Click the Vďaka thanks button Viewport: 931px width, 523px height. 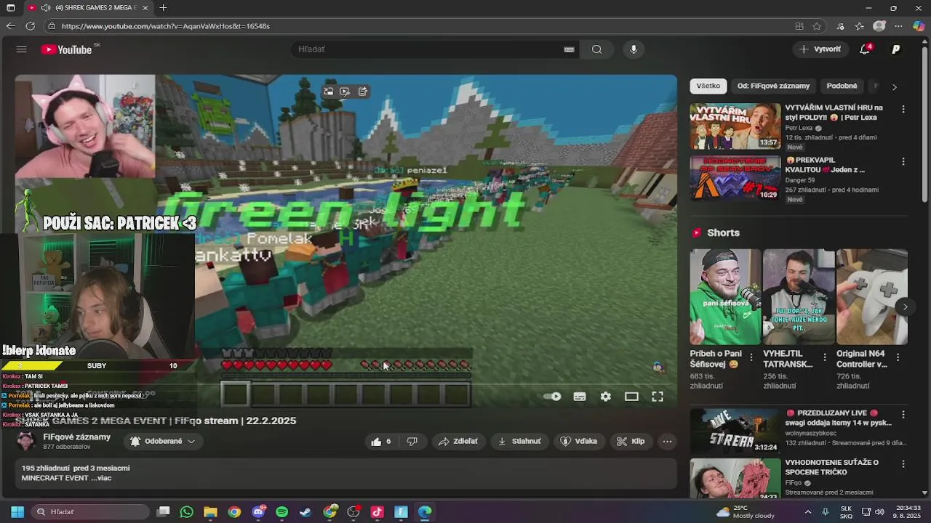(x=579, y=441)
